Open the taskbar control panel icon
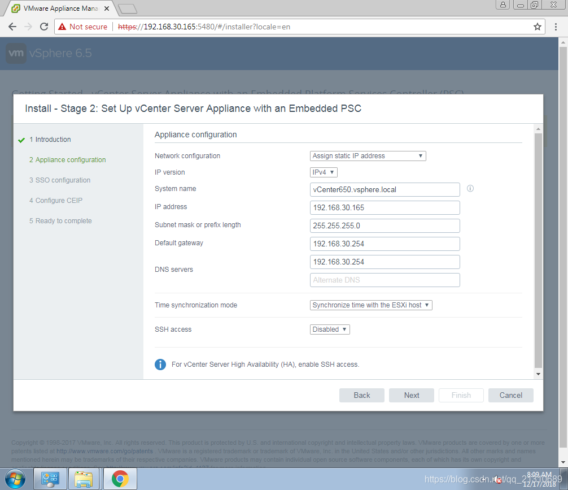The image size is (568, 490). coord(50,479)
